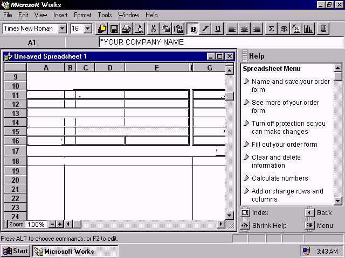The width and height of the screenshot is (345, 258).
Task: Open 'Name and save your order form' topic
Action: click(x=291, y=85)
